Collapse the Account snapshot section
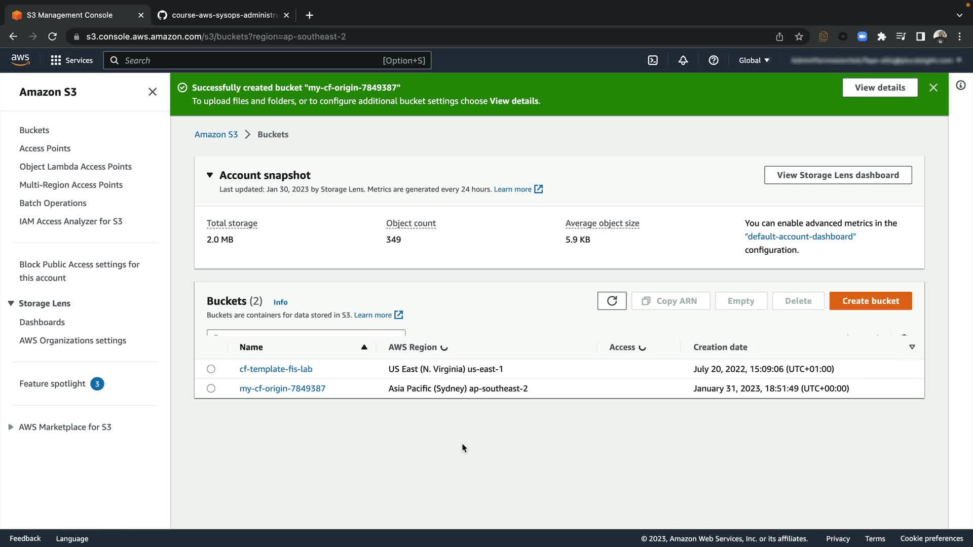 click(x=210, y=175)
